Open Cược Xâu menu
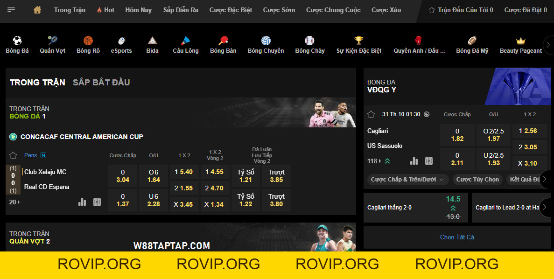 point(386,10)
